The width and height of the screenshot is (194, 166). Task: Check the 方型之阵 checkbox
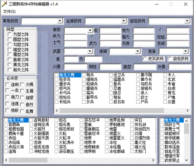(x=10, y=34)
